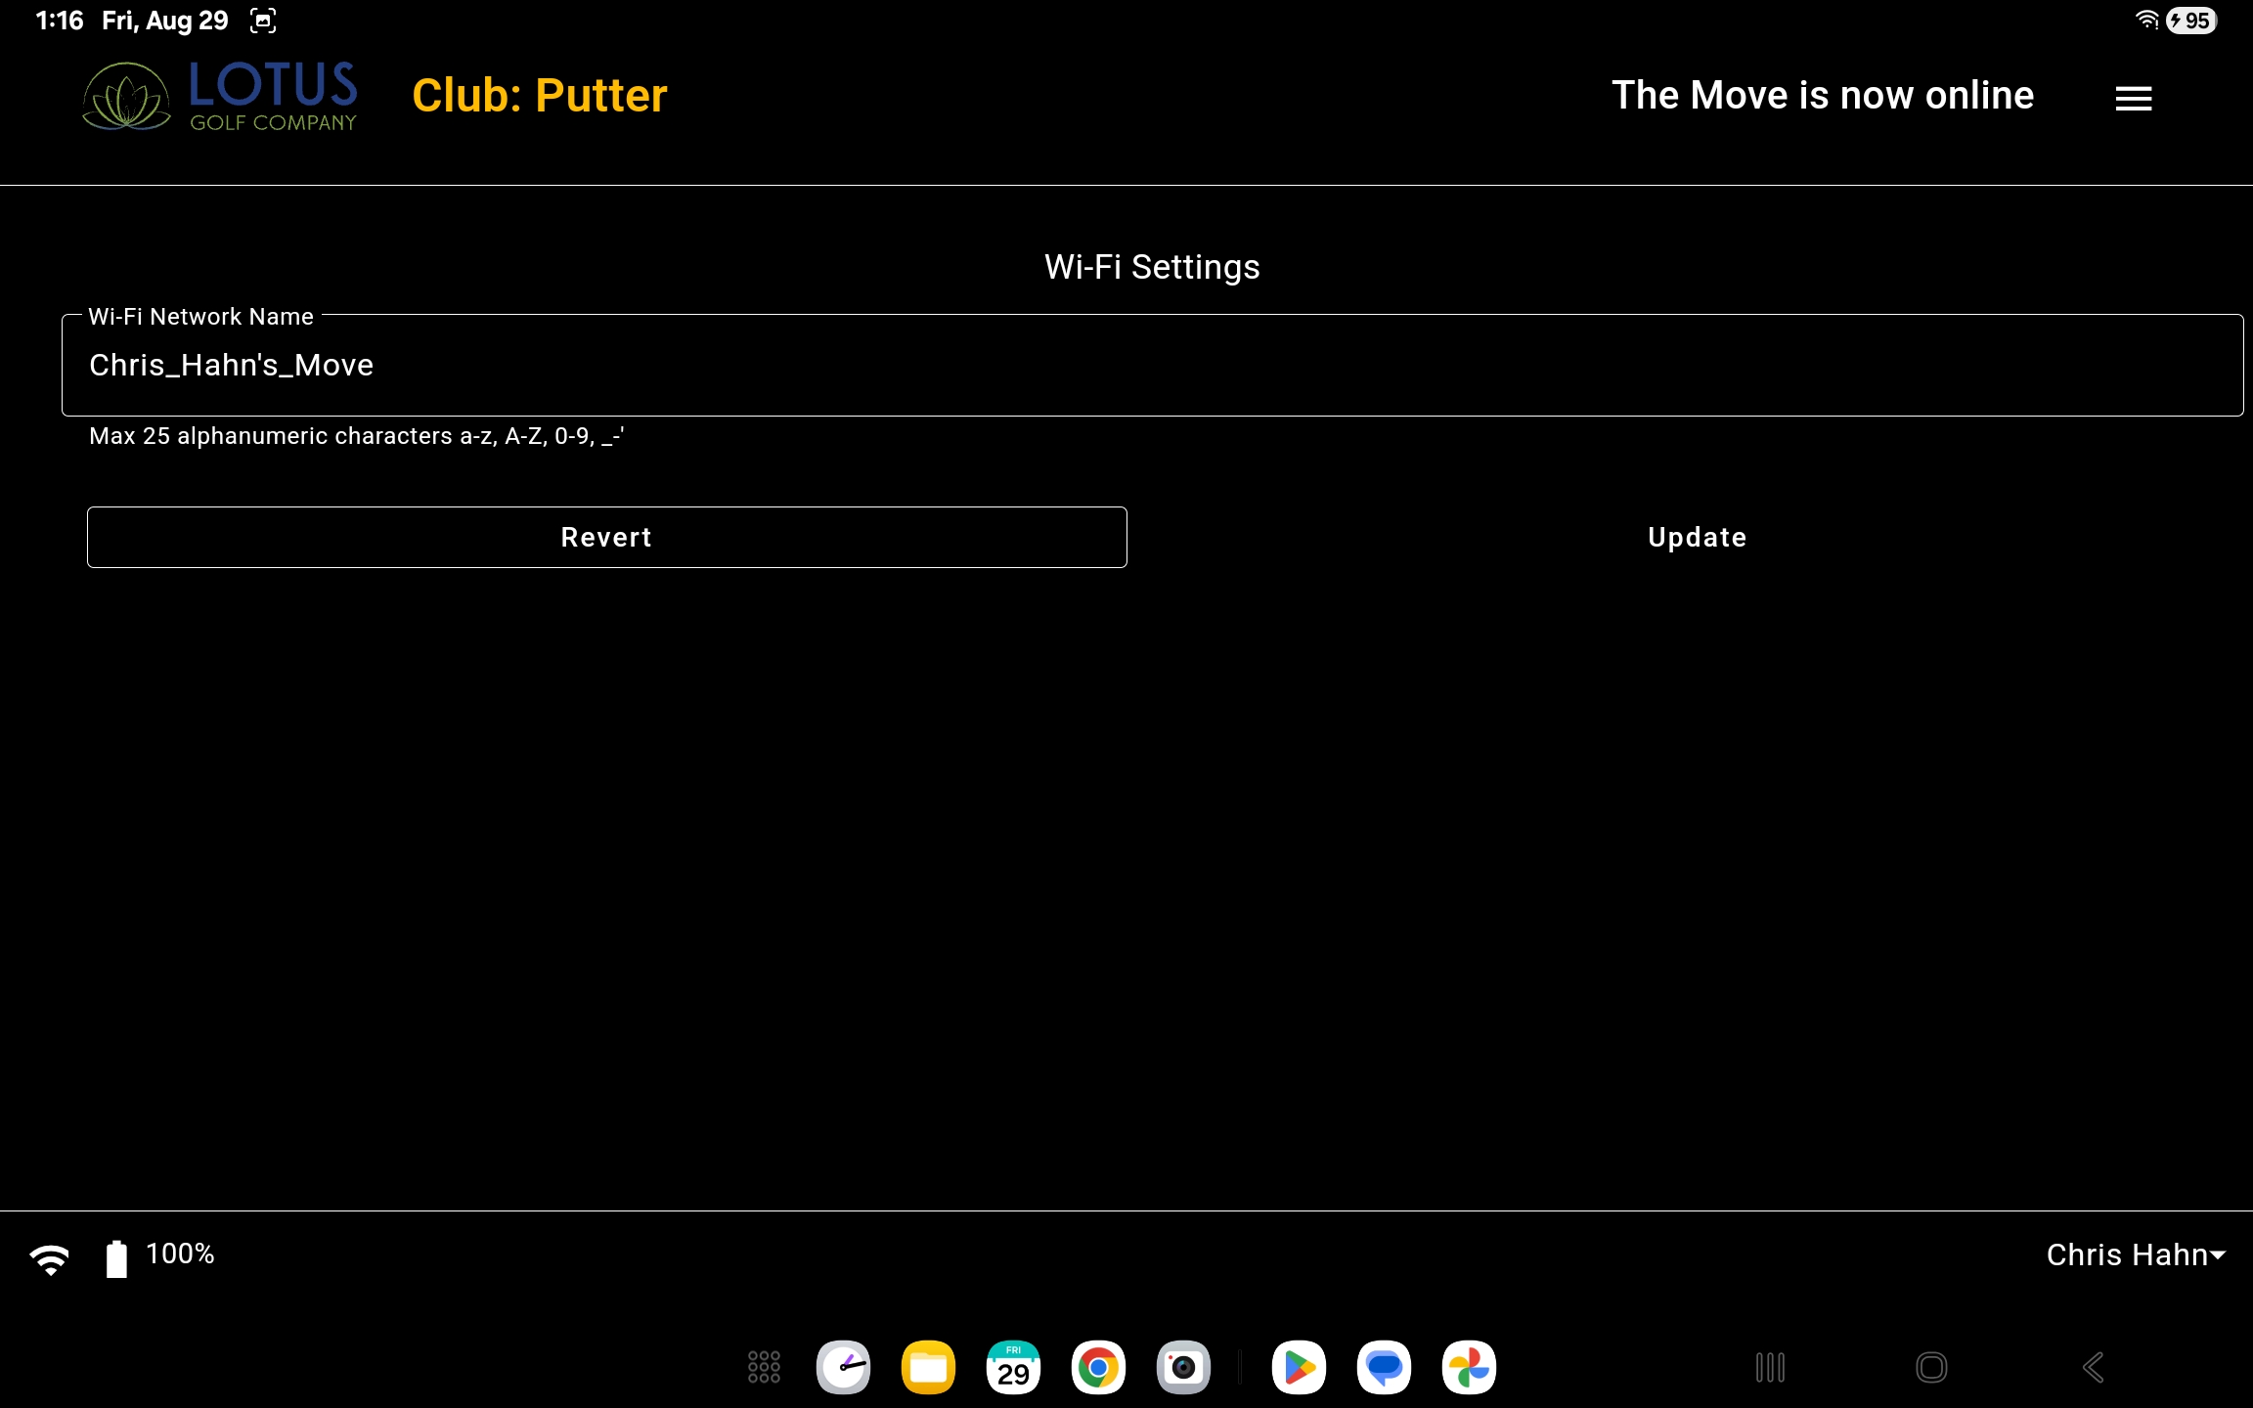This screenshot has width=2253, height=1408.
Task: Expand the Chris Hahn user dropdown
Action: (2136, 1254)
